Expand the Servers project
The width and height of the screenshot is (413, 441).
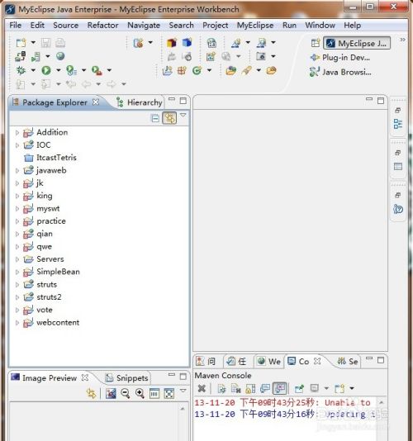click(x=17, y=259)
